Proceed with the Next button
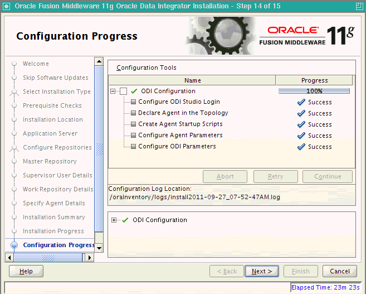Image resolution: width=366 pixels, height=294 pixels. (x=262, y=271)
